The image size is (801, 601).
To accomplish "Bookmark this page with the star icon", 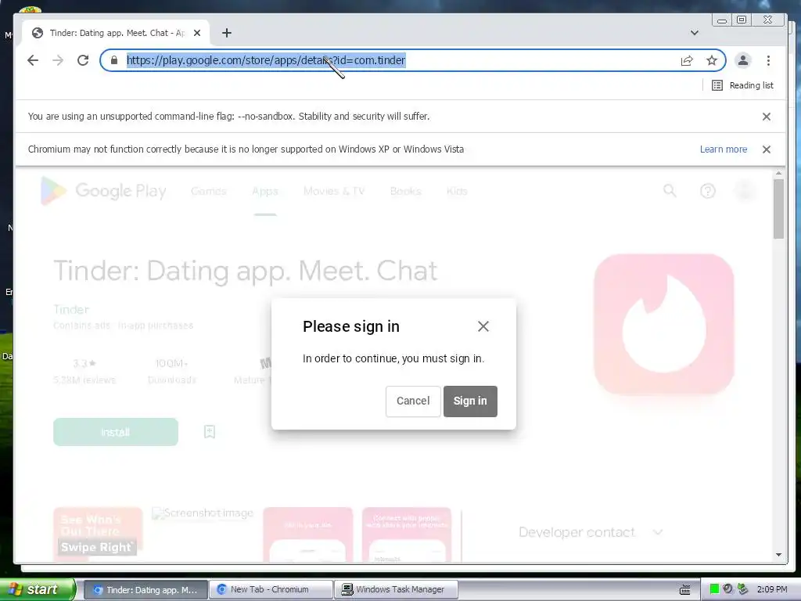I will click(712, 61).
